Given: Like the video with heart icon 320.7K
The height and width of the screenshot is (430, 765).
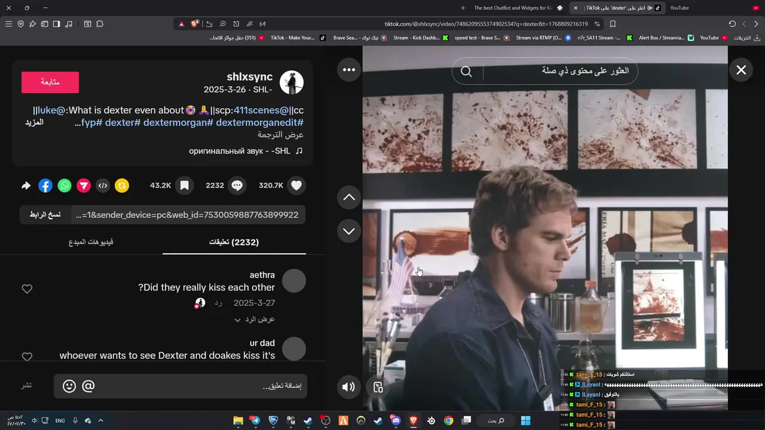Looking at the screenshot, I should click(x=296, y=186).
